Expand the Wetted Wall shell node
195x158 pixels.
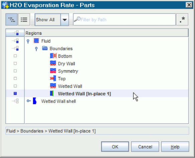[x=29, y=101]
